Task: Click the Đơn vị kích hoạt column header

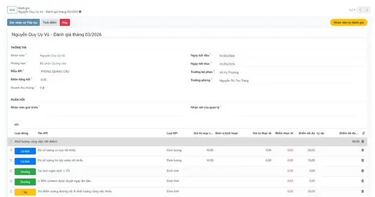Action: (x=227, y=133)
